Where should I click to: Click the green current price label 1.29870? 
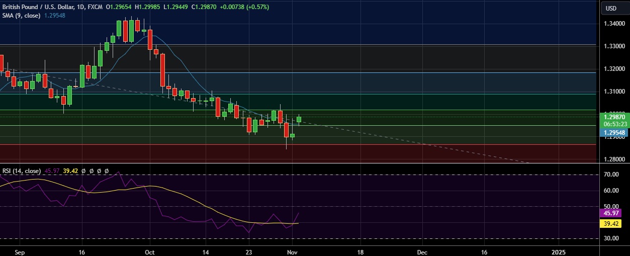click(x=614, y=117)
